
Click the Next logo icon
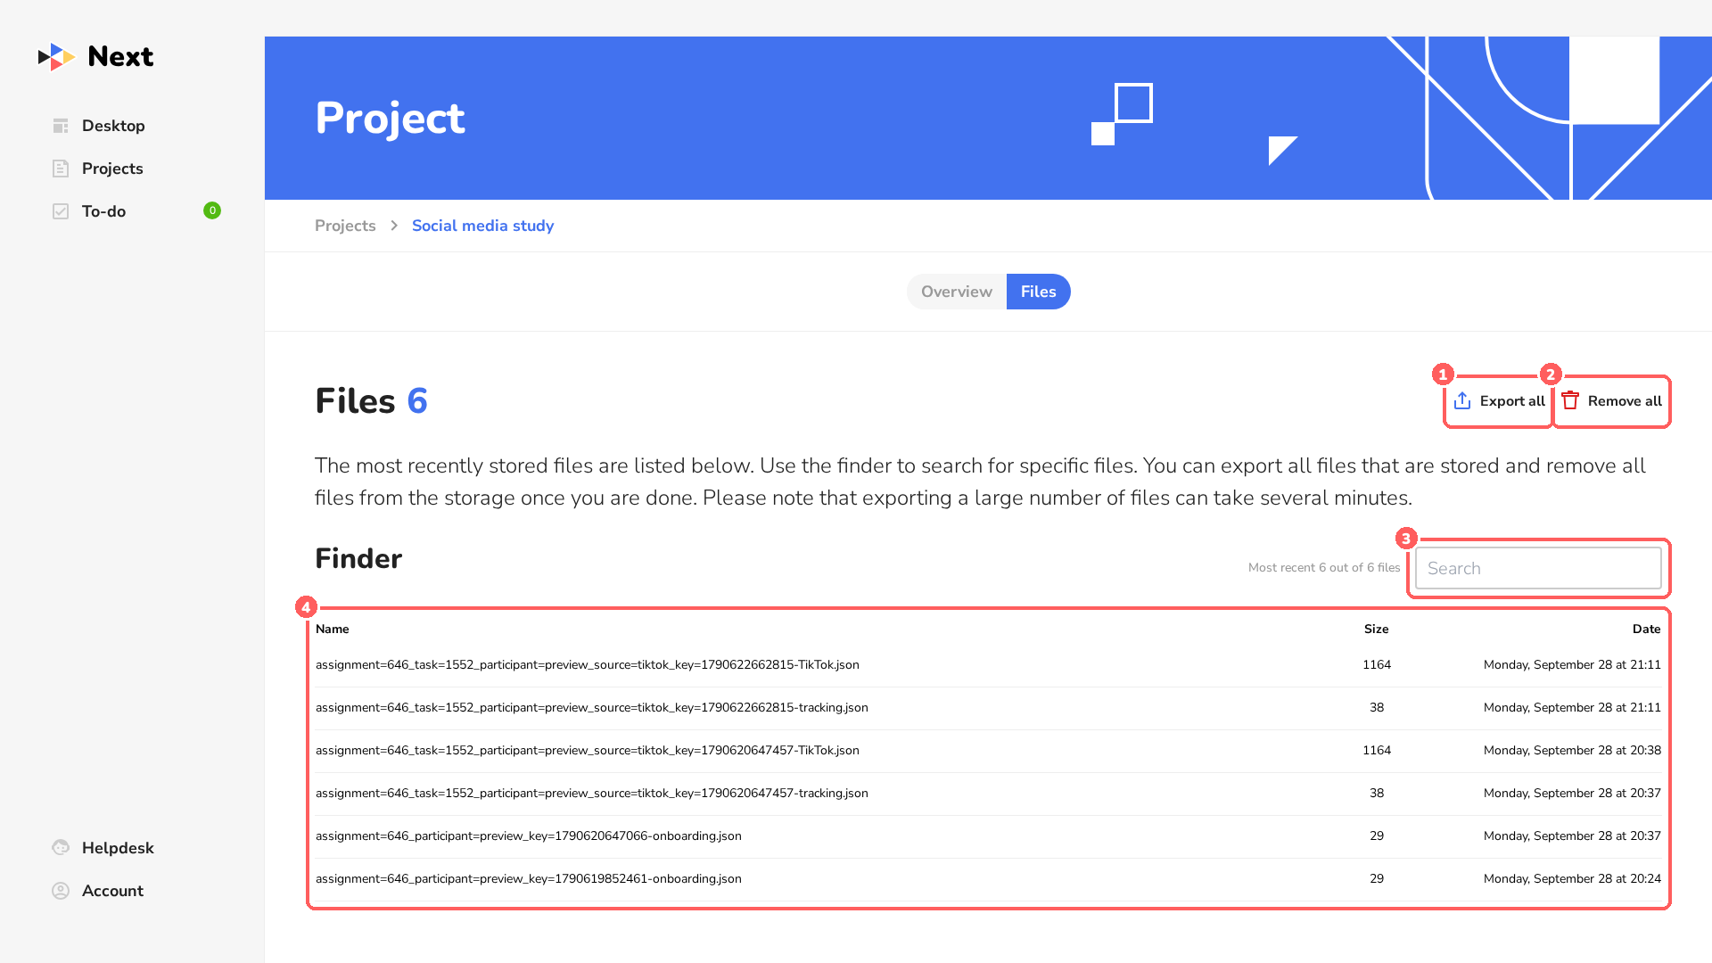tap(56, 57)
